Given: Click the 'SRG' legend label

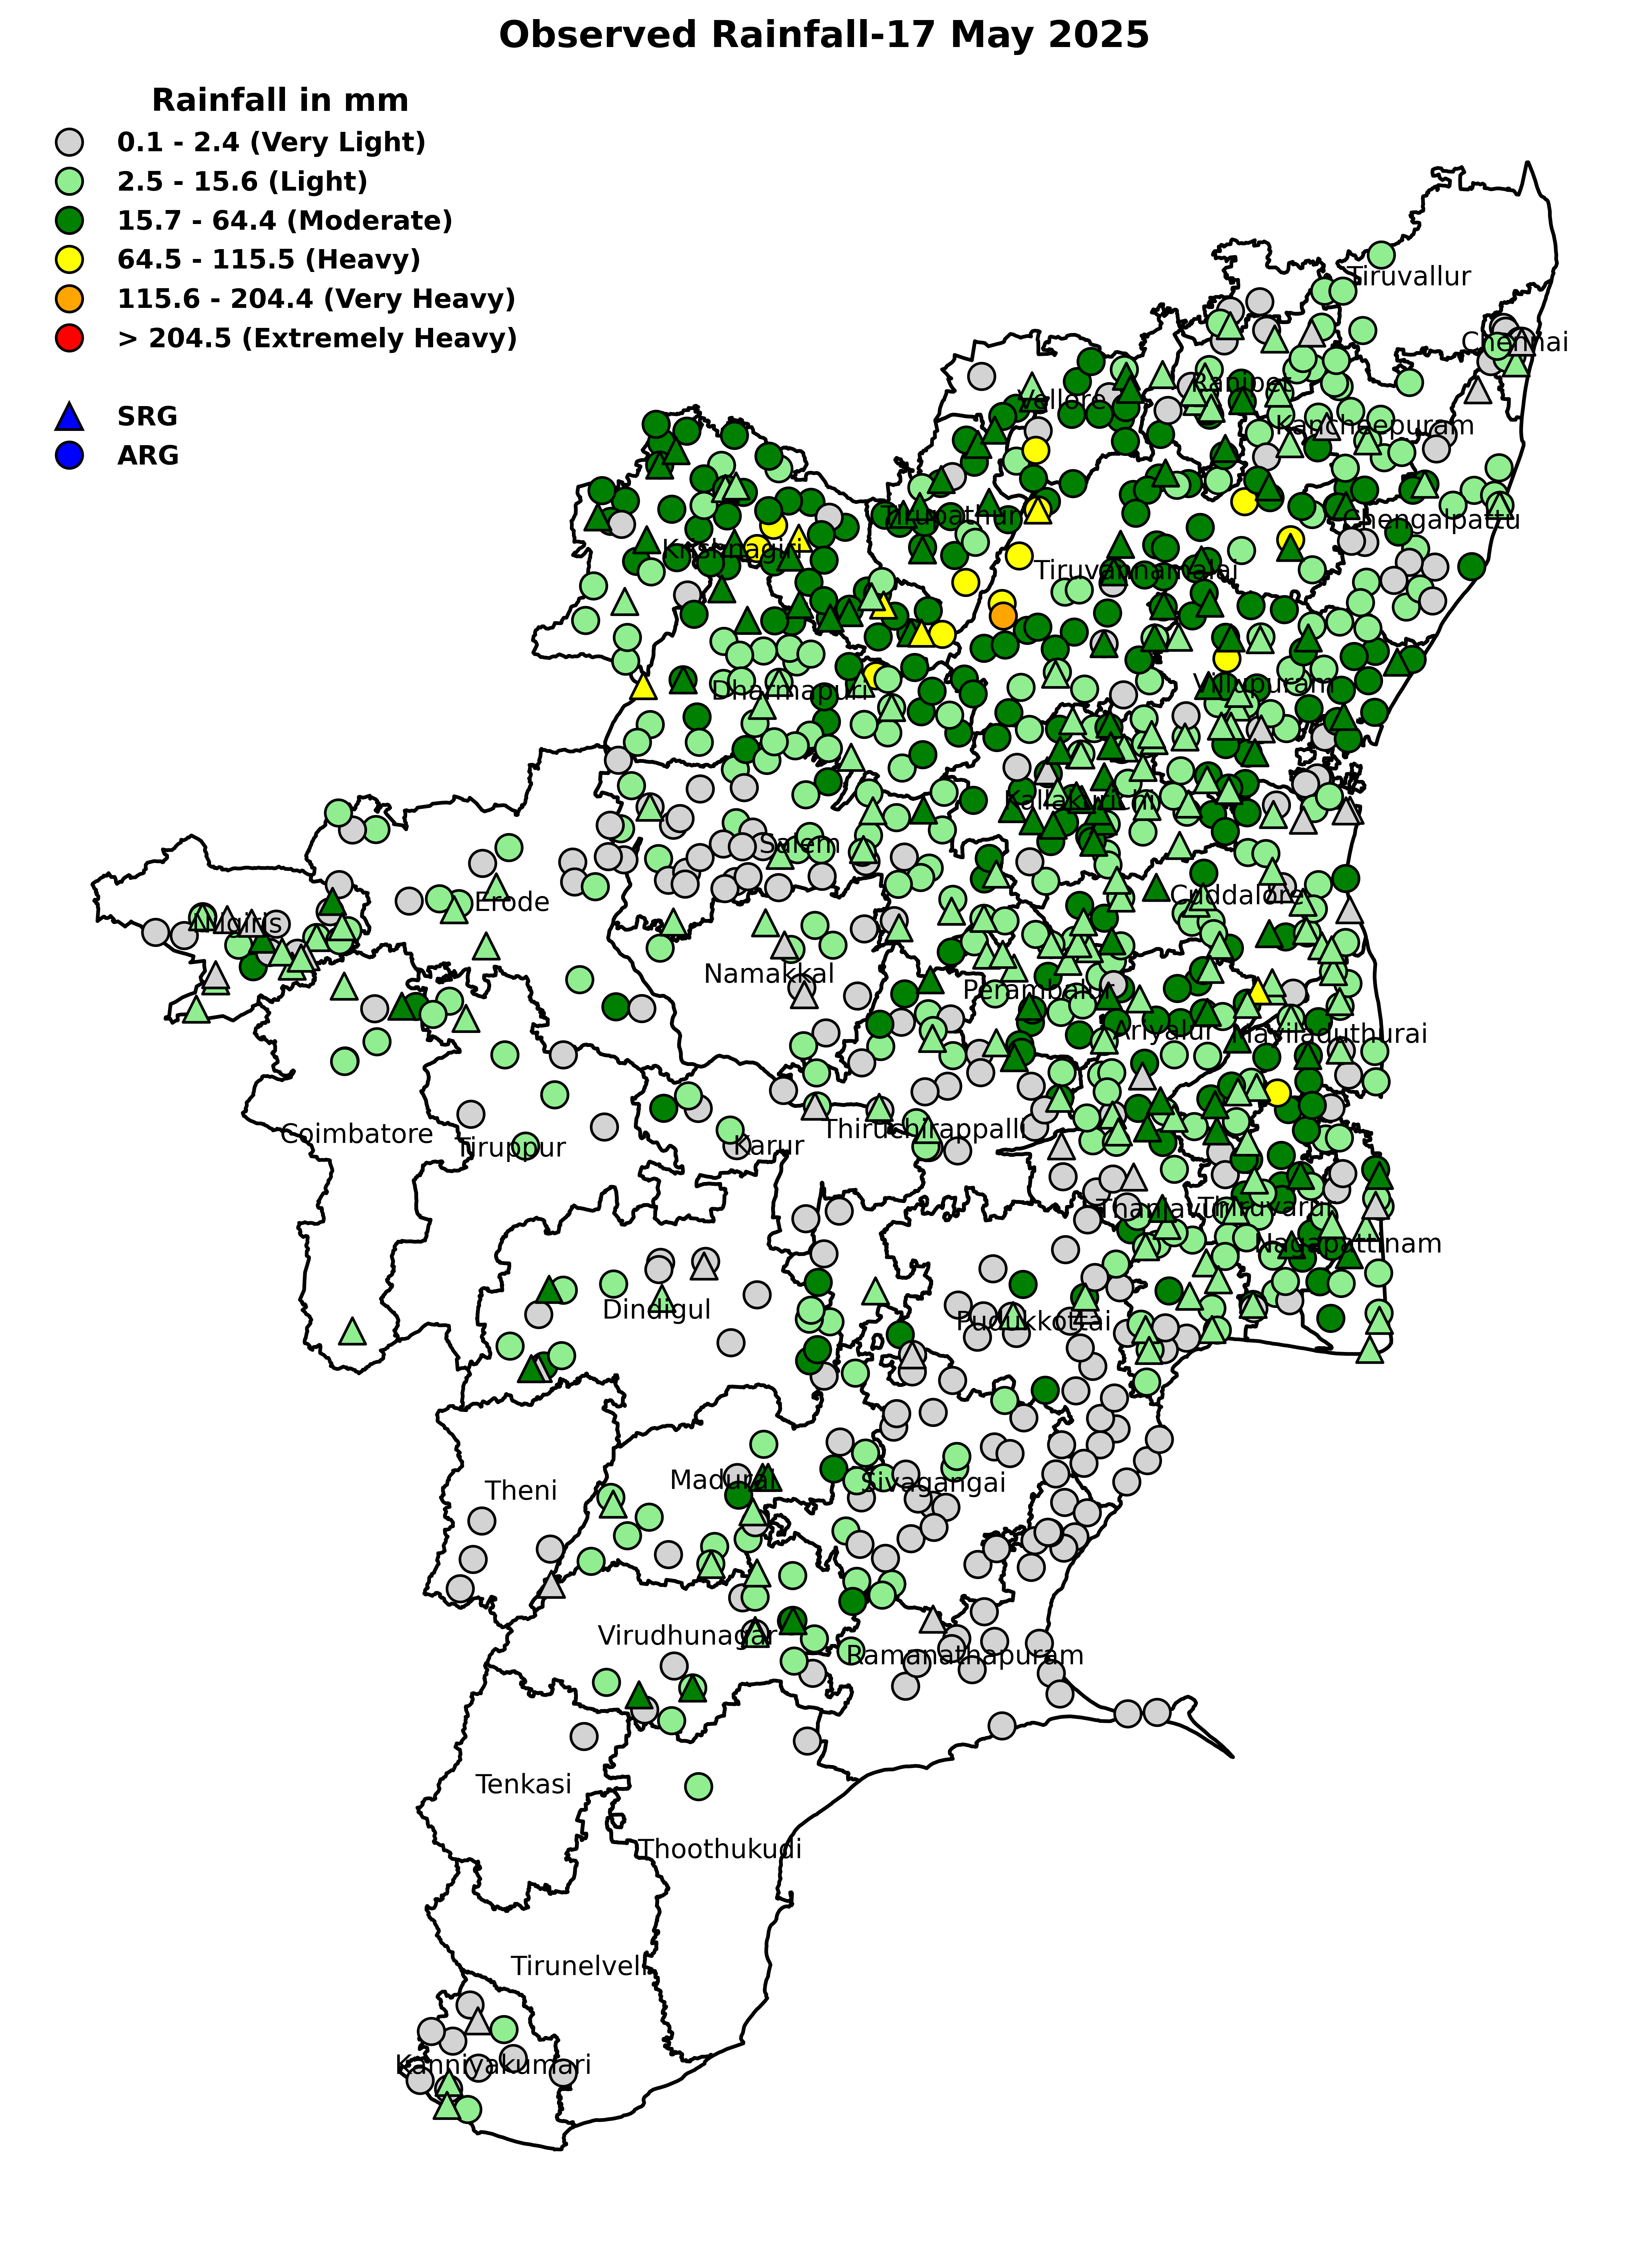Looking at the screenshot, I should pos(147,416).
